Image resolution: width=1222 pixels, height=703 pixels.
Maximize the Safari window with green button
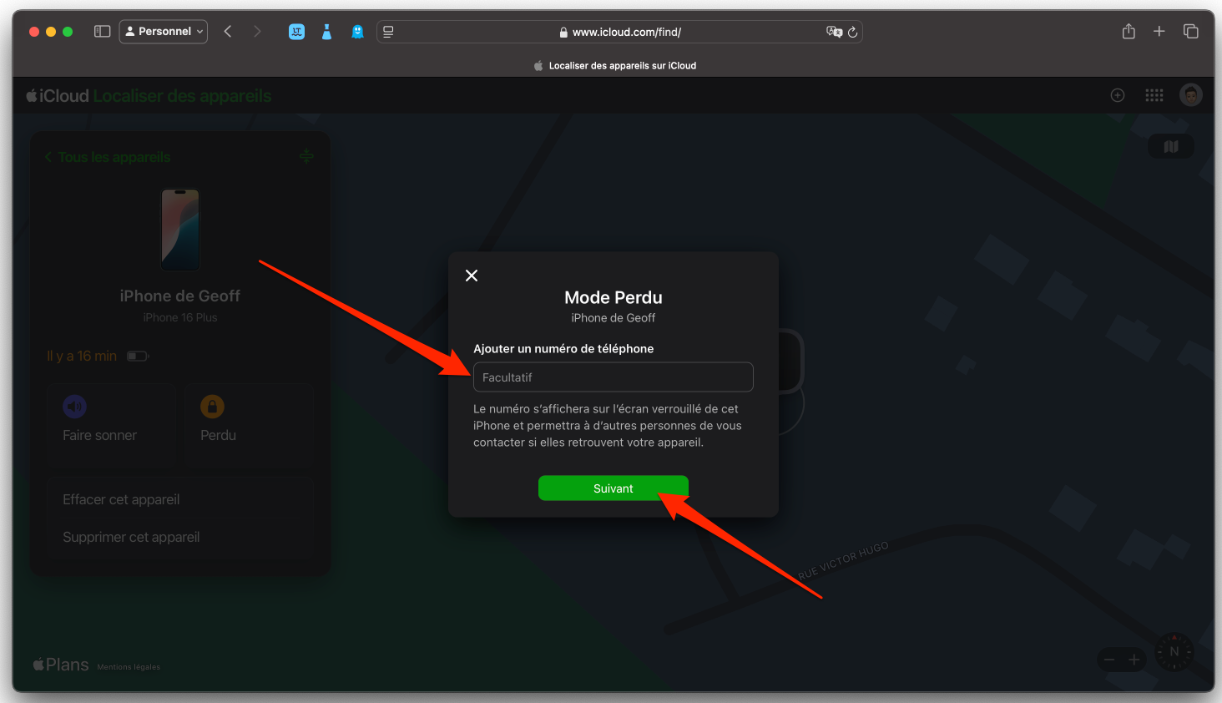click(68, 32)
